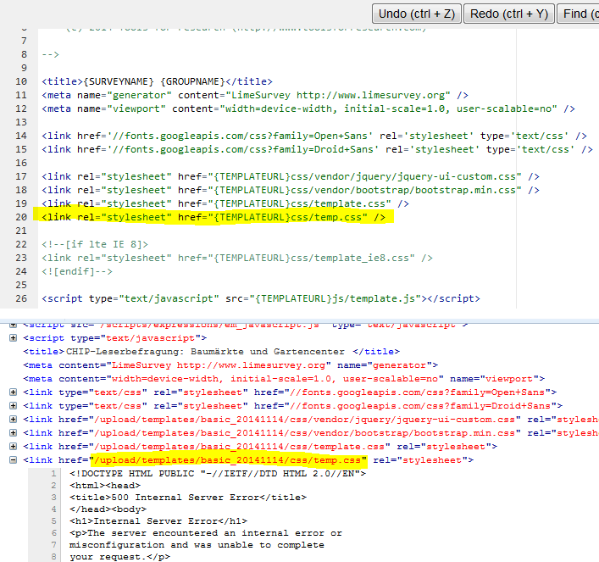Click the Undo (ctrl + Z) button
The height and width of the screenshot is (562, 599).
coord(416,14)
